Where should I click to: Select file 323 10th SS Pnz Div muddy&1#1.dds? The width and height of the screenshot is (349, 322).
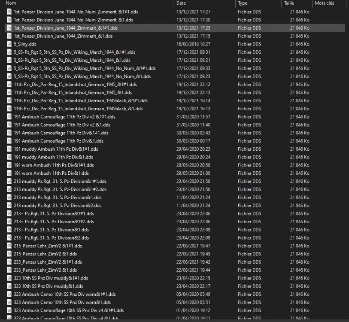(51, 278)
